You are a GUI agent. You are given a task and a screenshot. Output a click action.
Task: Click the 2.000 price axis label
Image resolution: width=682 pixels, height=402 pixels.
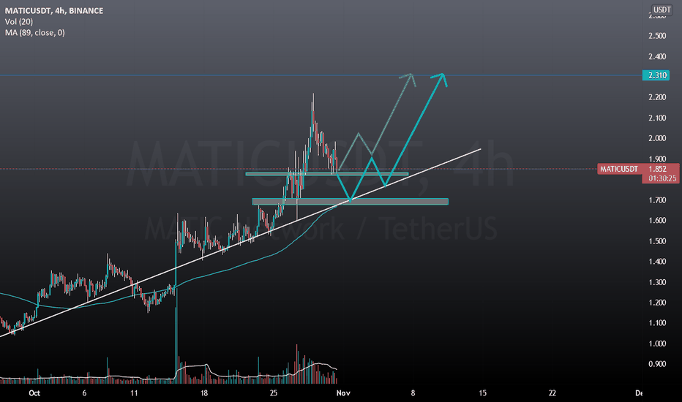[657, 138]
